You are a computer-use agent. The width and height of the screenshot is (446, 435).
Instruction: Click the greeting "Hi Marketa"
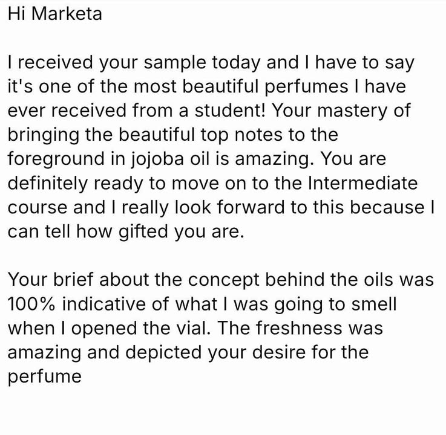click(x=55, y=14)
